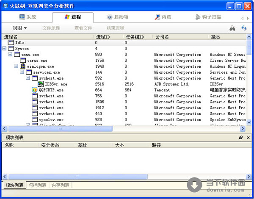Switch to the 进程 tab
The height and width of the screenshot is (199, 254).
(73, 17)
